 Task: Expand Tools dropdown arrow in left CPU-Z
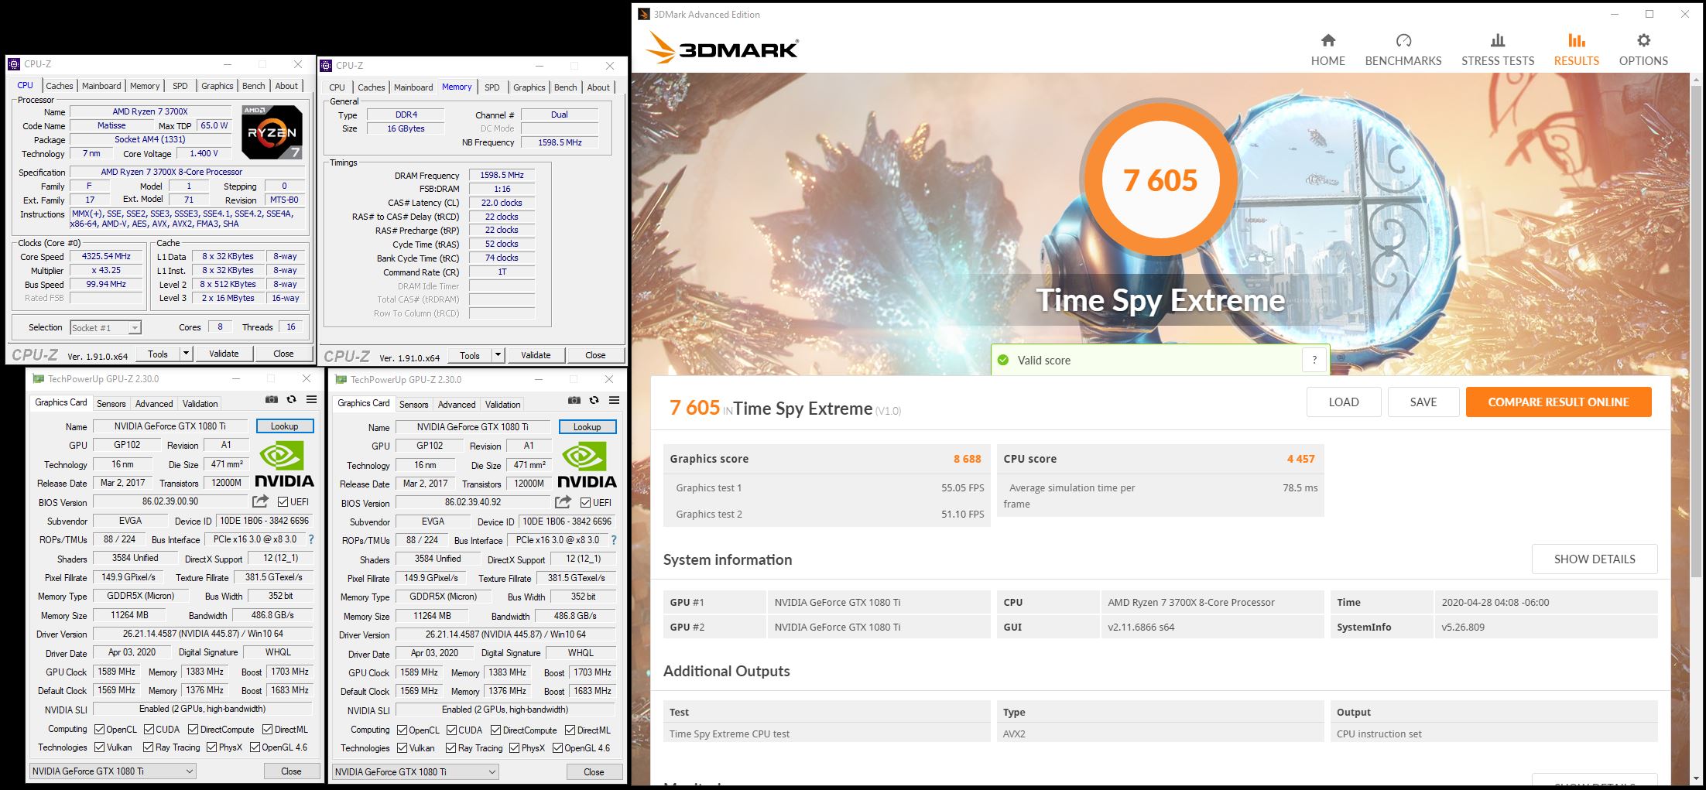(x=186, y=354)
